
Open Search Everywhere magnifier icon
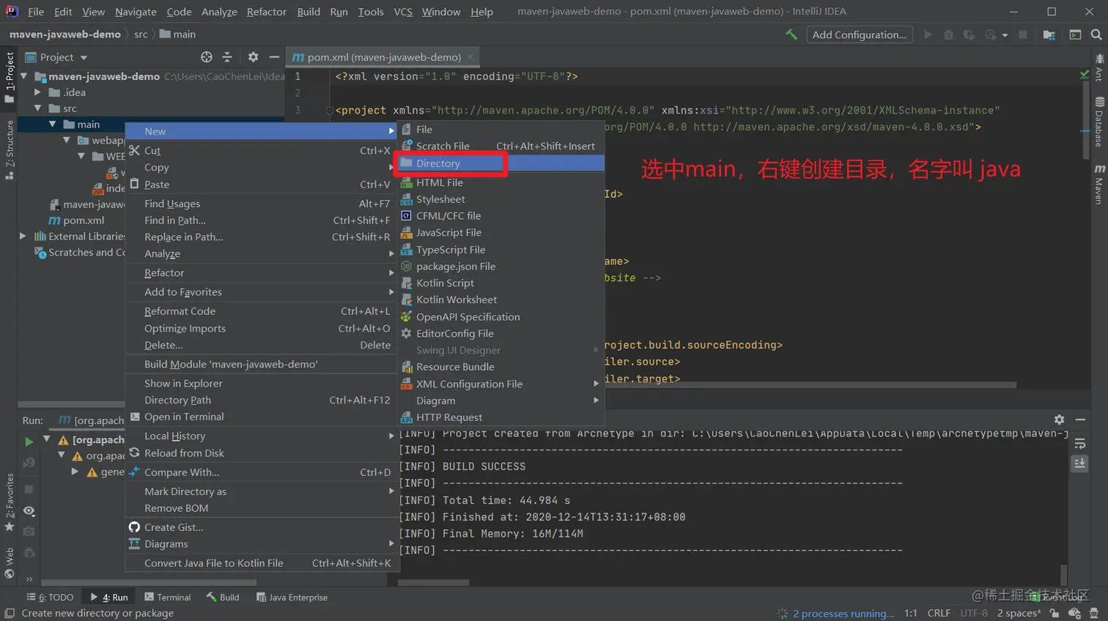tap(1096, 34)
